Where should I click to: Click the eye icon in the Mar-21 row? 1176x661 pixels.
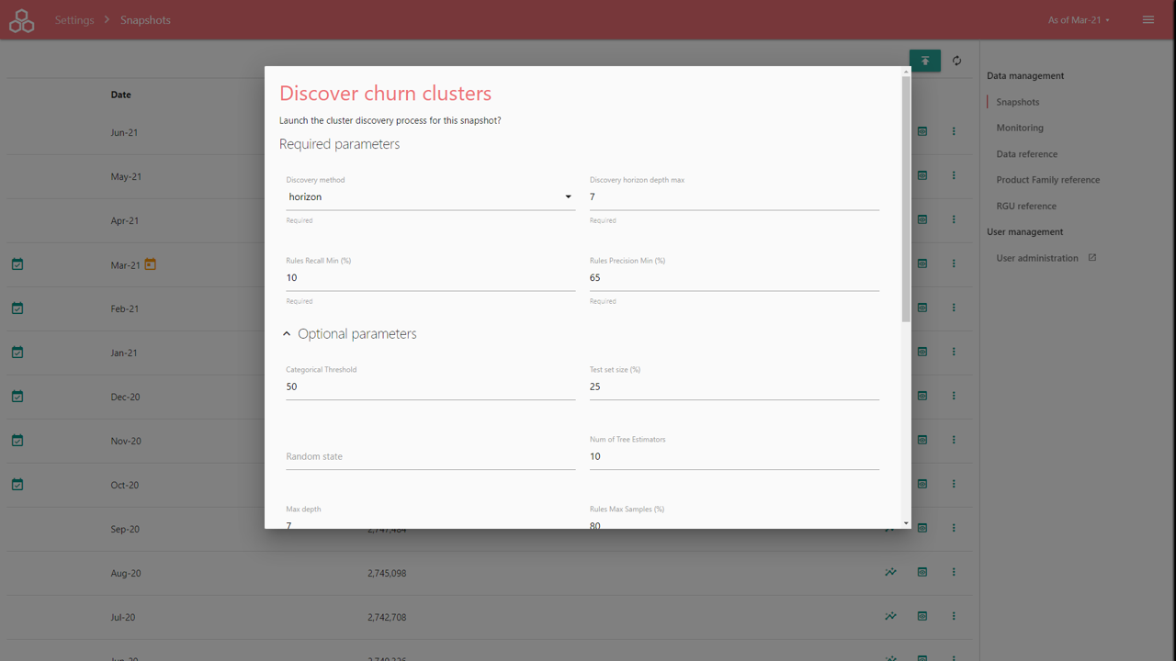(922, 263)
